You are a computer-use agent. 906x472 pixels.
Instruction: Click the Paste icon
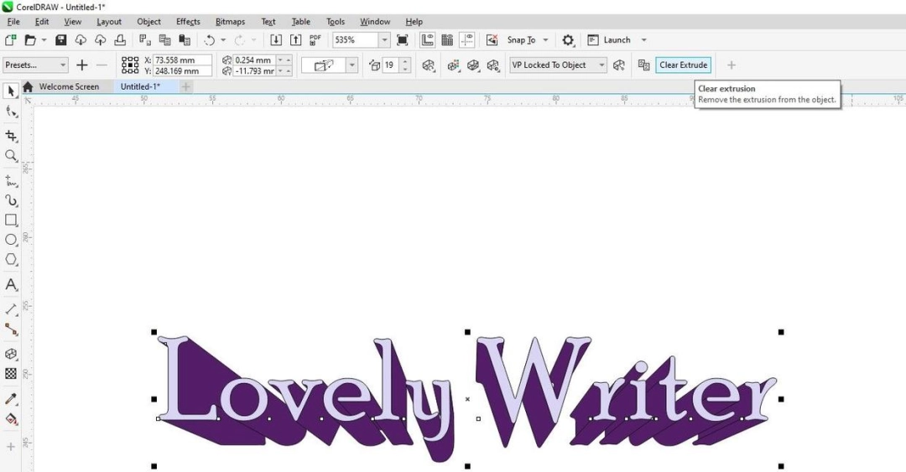[185, 40]
